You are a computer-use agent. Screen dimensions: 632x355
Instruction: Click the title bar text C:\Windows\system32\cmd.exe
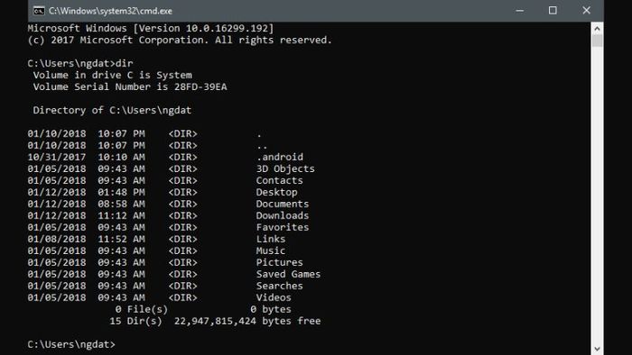coord(110,11)
